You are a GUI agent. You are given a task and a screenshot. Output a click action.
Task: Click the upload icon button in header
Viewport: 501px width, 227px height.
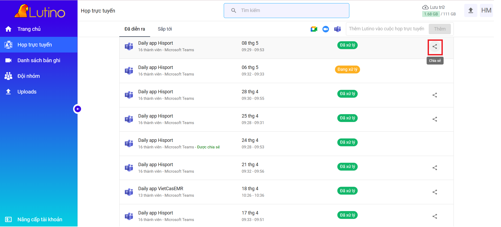click(x=471, y=10)
